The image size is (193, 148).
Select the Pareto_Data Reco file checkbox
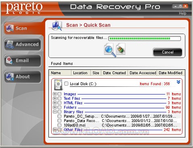(59, 120)
